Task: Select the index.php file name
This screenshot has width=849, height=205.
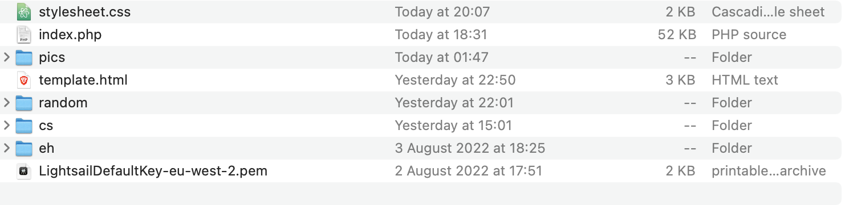Action: (70, 35)
